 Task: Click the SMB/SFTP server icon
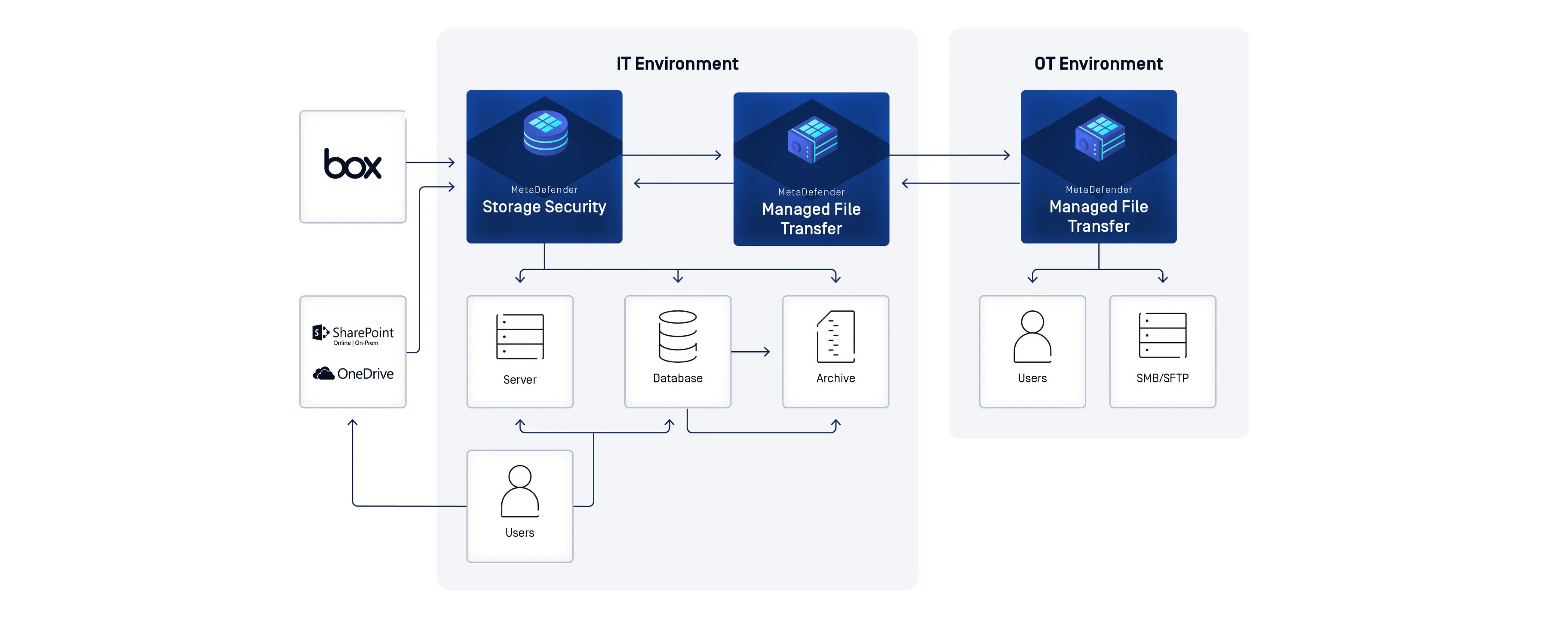pos(1162,335)
